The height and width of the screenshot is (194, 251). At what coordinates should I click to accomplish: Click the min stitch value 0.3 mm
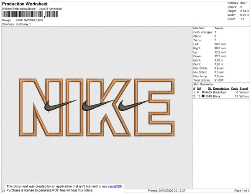(x=219, y=72)
